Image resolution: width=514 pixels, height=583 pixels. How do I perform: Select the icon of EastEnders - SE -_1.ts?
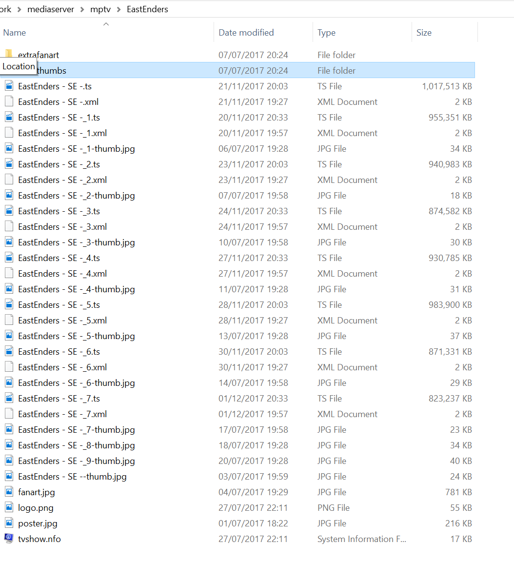coord(9,117)
